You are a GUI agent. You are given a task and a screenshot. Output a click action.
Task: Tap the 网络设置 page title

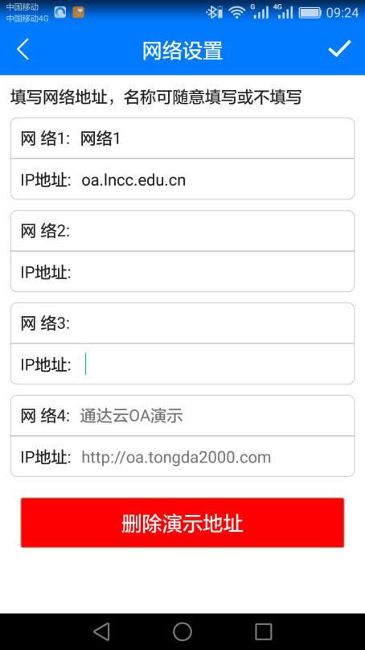182,51
